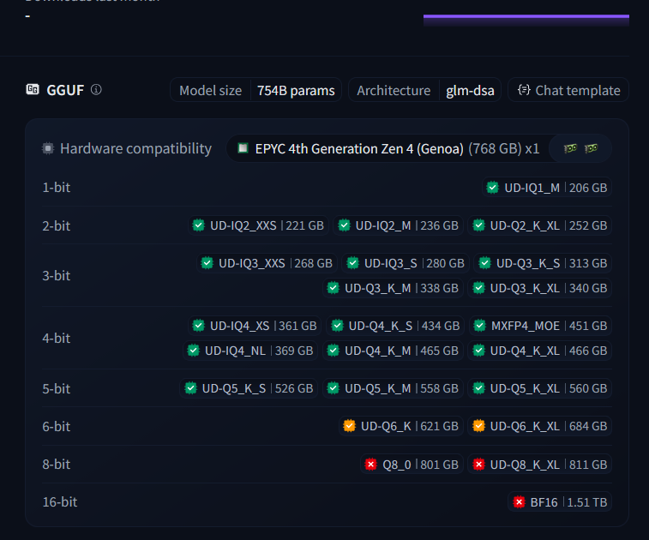Image resolution: width=649 pixels, height=540 pixels.
Task: Open the Chat template viewer
Action: tap(568, 90)
